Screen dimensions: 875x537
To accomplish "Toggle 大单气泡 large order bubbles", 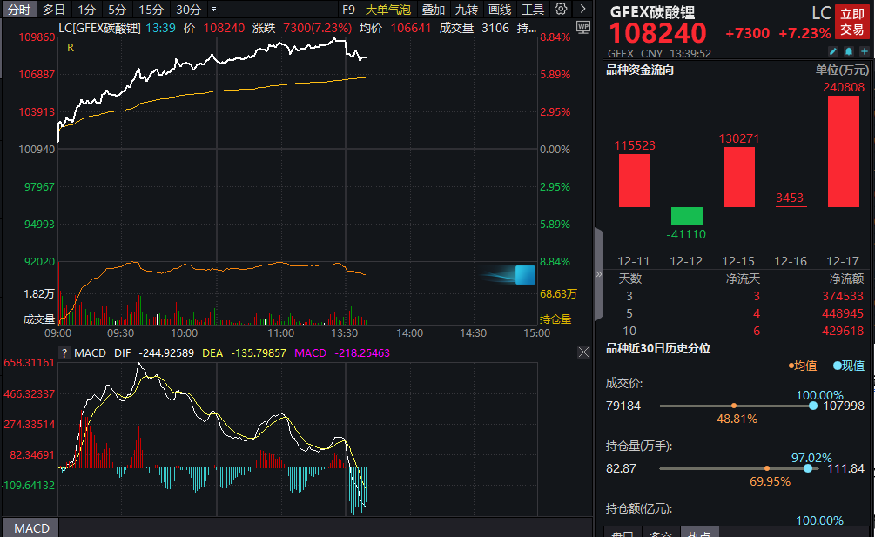I will [387, 10].
